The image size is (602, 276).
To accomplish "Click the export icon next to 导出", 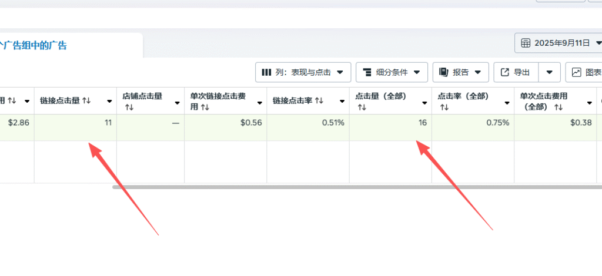I will (x=504, y=72).
